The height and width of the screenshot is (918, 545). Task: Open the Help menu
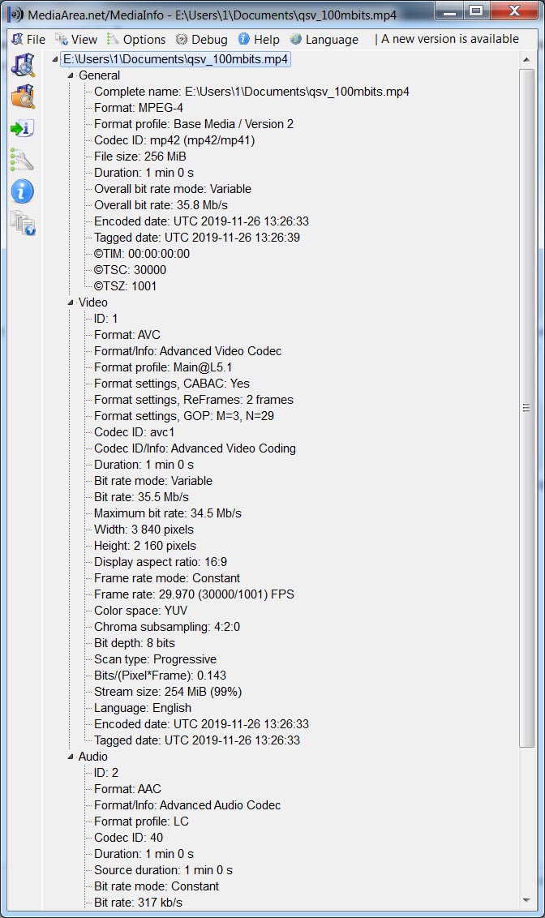259,39
